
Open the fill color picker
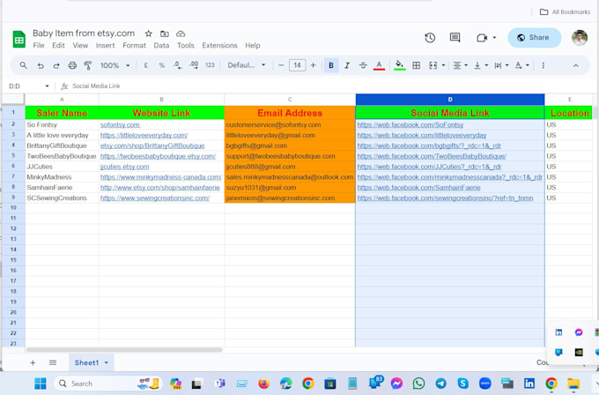pyautogui.click(x=399, y=65)
